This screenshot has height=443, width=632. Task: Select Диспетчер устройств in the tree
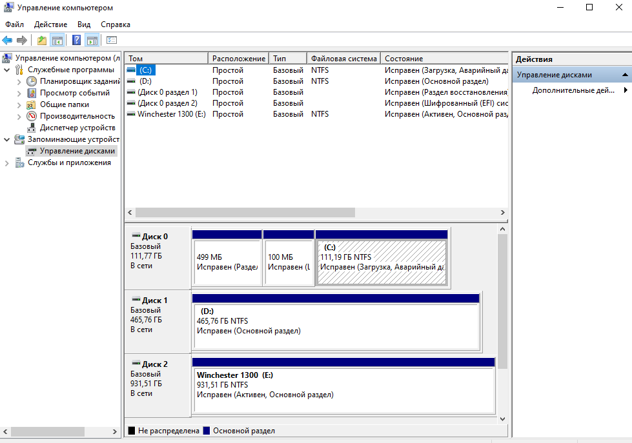tap(78, 128)
